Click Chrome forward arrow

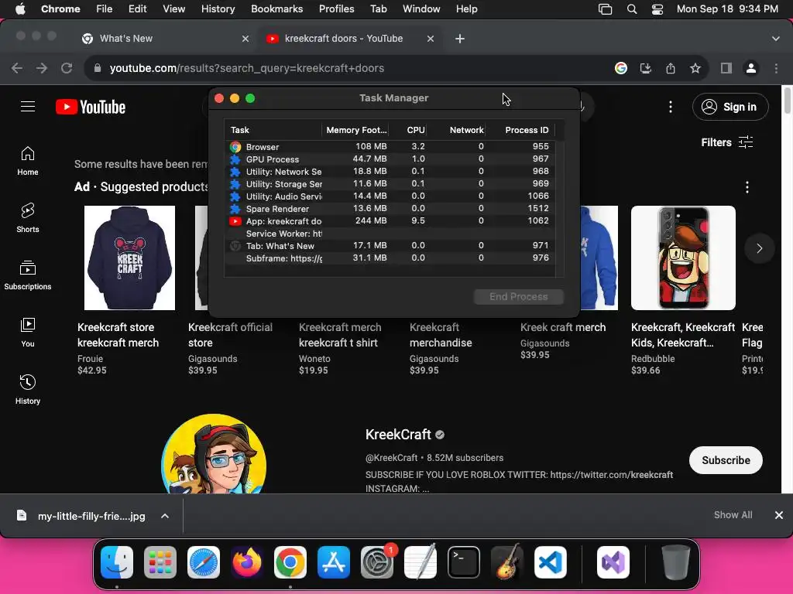(x=42, y=68)
